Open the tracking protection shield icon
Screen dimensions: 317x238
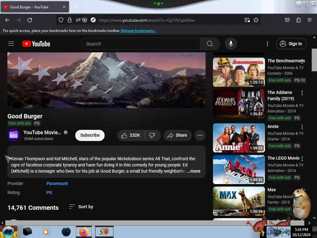[61, 20]
